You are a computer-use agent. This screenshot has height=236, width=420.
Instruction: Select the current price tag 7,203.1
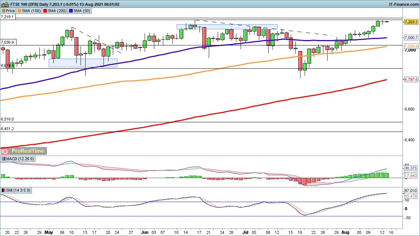[411, 22]
